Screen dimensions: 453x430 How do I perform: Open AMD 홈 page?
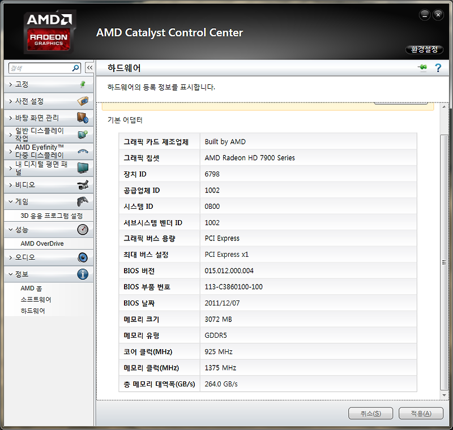point(31,289)
